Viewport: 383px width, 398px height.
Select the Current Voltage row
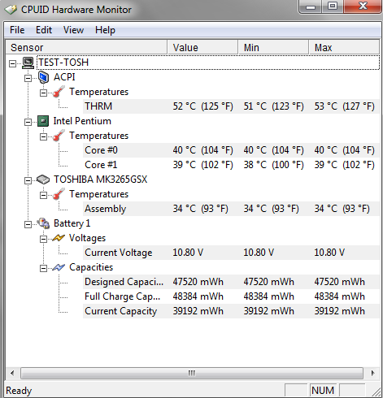coord(231,253)
